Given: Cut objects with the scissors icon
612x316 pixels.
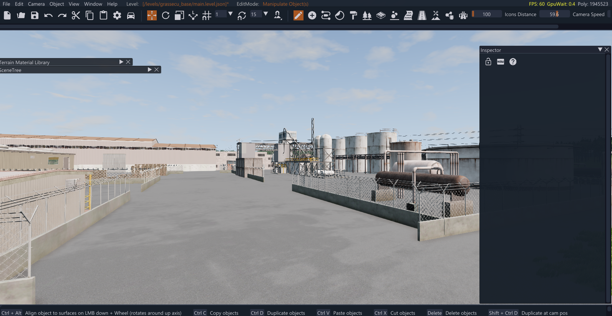Looking at the screenshot, I should 76,15.
